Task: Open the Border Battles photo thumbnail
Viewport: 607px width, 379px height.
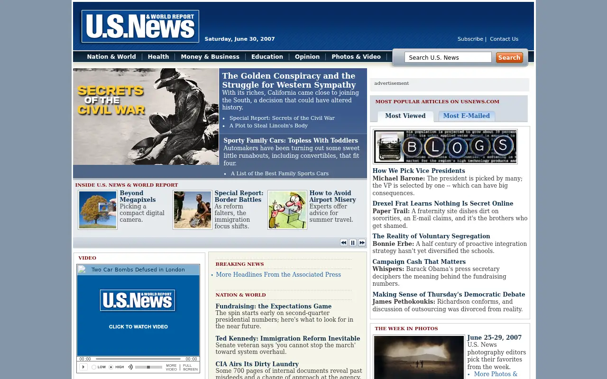Action: 193,210
